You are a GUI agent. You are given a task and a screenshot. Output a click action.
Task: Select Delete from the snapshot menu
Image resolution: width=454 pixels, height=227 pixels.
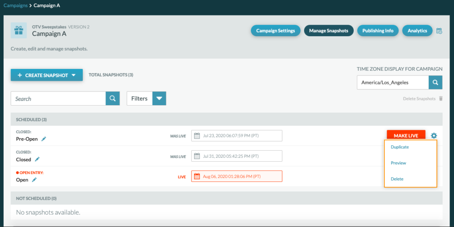tap(397, 179)
